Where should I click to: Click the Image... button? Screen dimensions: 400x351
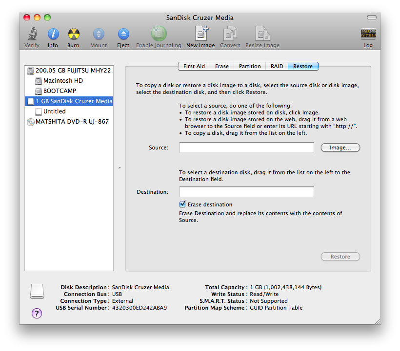point(340,148)
